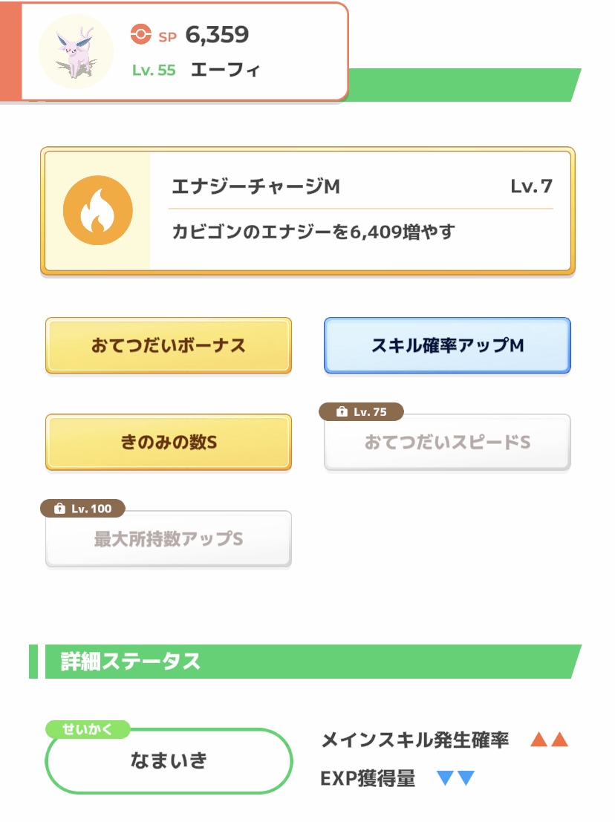The image size is (615, 822).
Task: Click the flame icon for Energy Charge
Action: (97, 211)
